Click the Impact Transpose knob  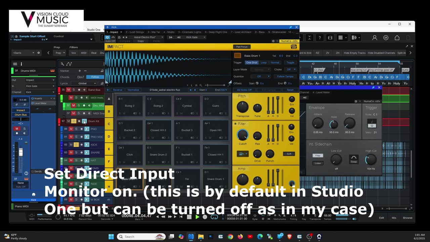point(243,107)
